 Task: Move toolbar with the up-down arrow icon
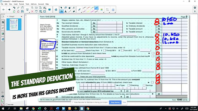tap(195, 12)
